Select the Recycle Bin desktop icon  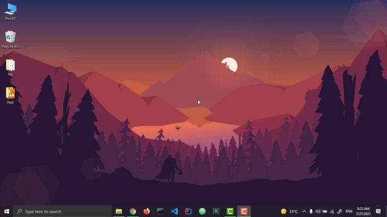click(10, 39)
